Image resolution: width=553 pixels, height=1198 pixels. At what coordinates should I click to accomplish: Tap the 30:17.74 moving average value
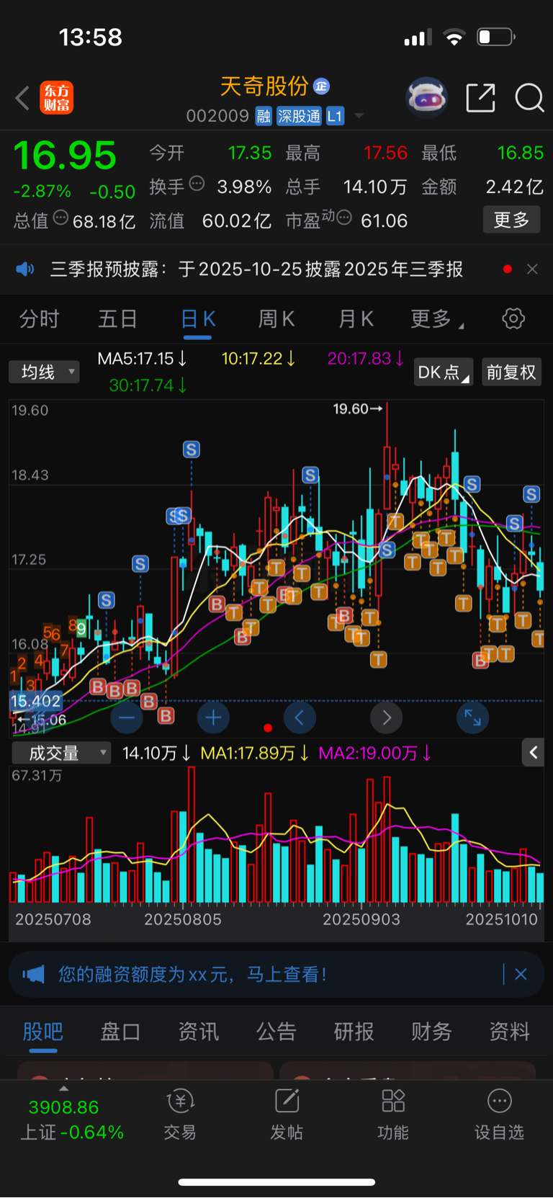point(148,385)
